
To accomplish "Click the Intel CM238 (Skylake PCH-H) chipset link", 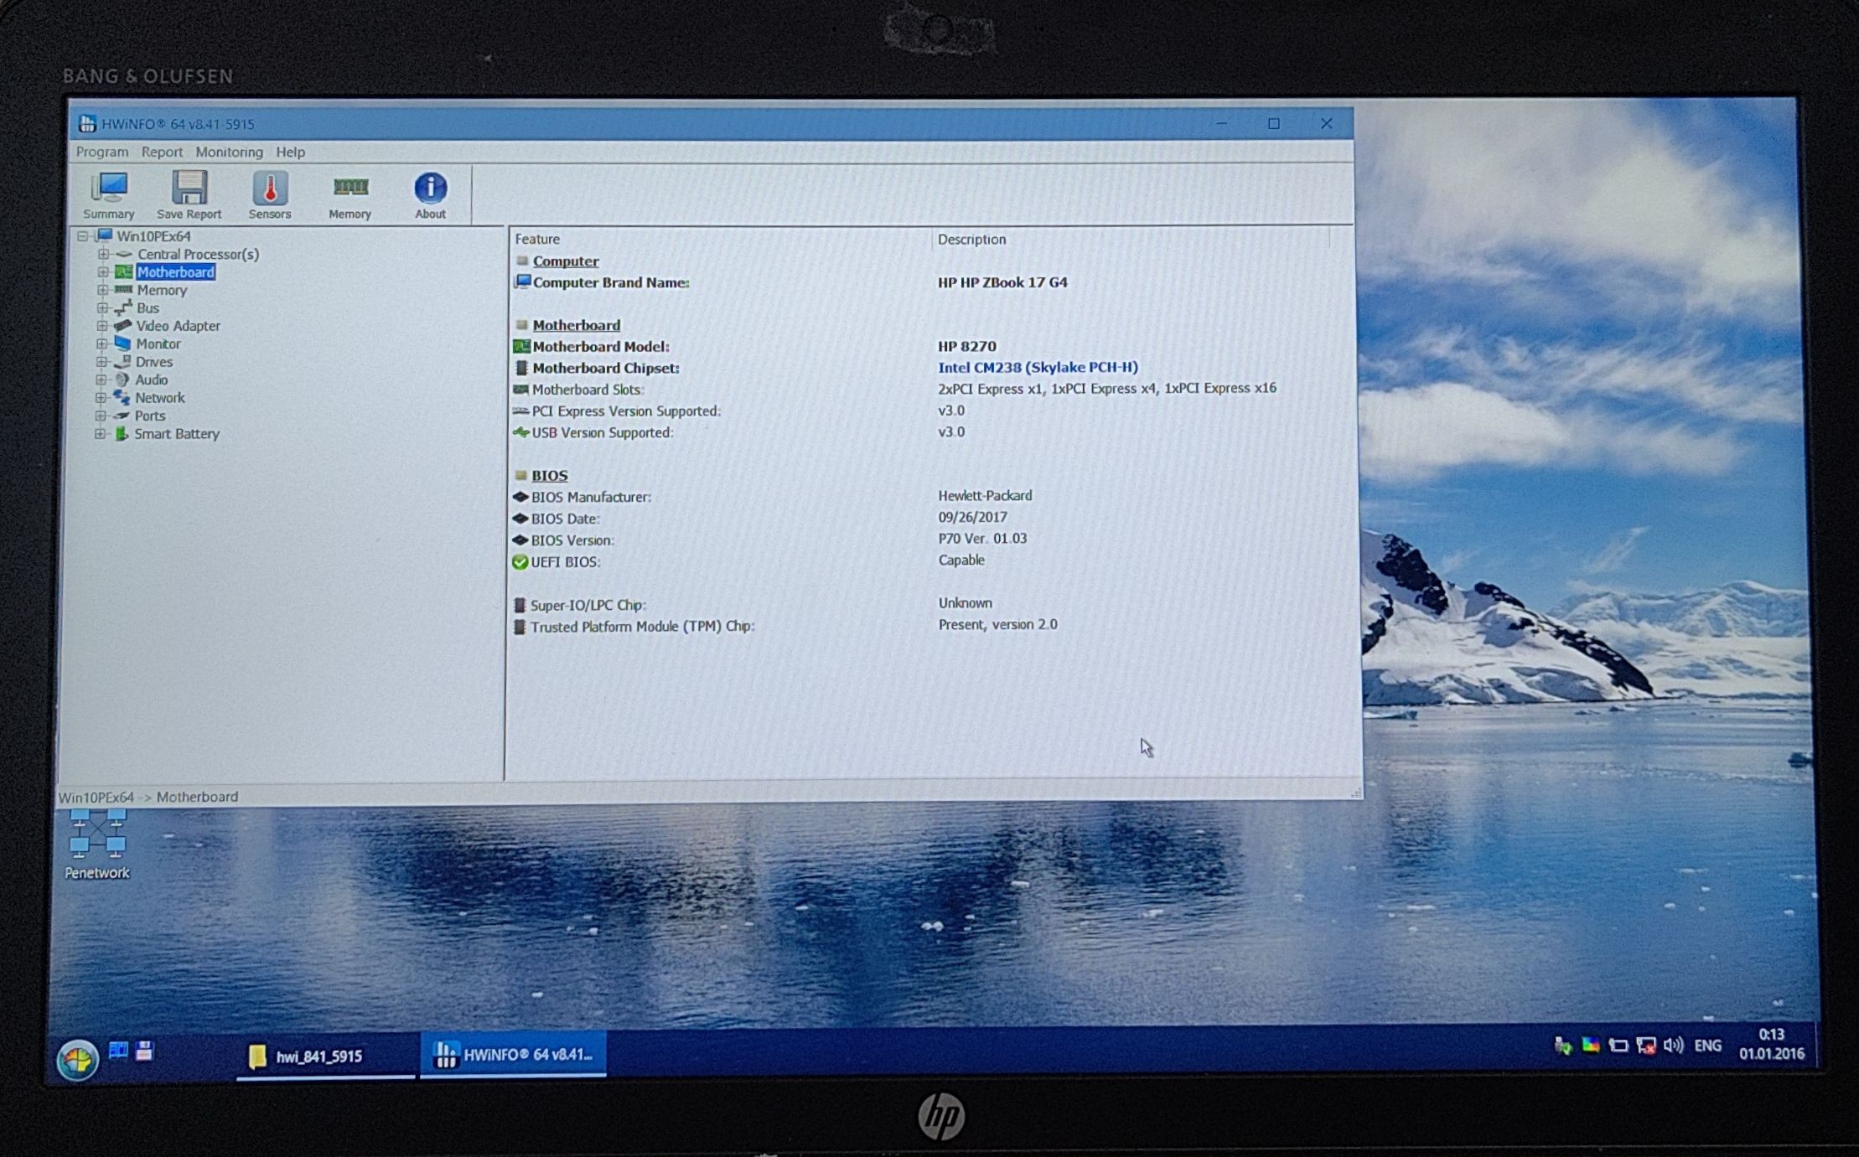I will 1038,367.
